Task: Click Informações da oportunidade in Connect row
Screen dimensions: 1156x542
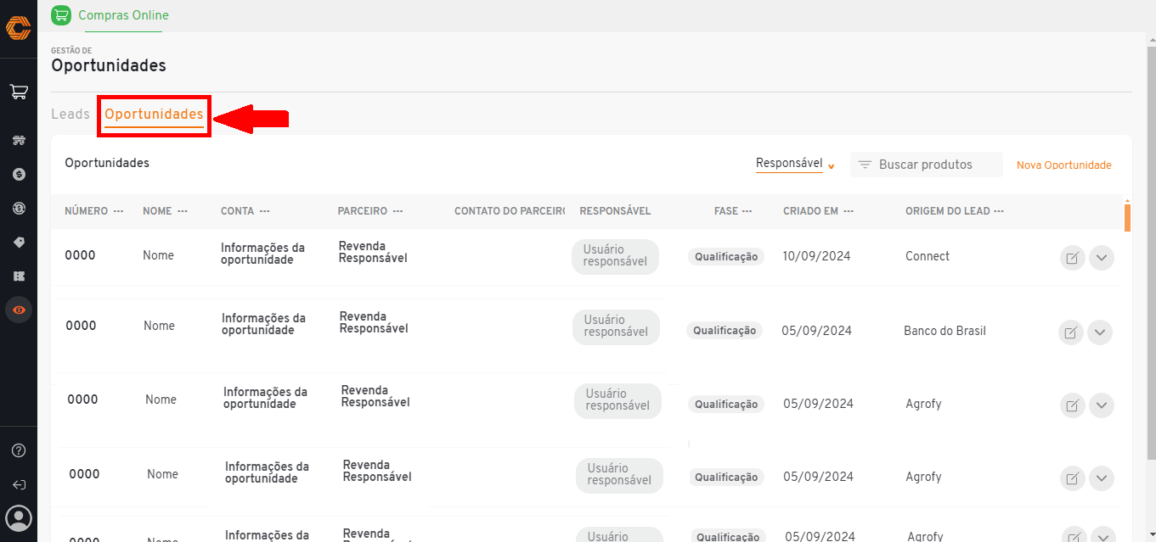Action: 262,254
